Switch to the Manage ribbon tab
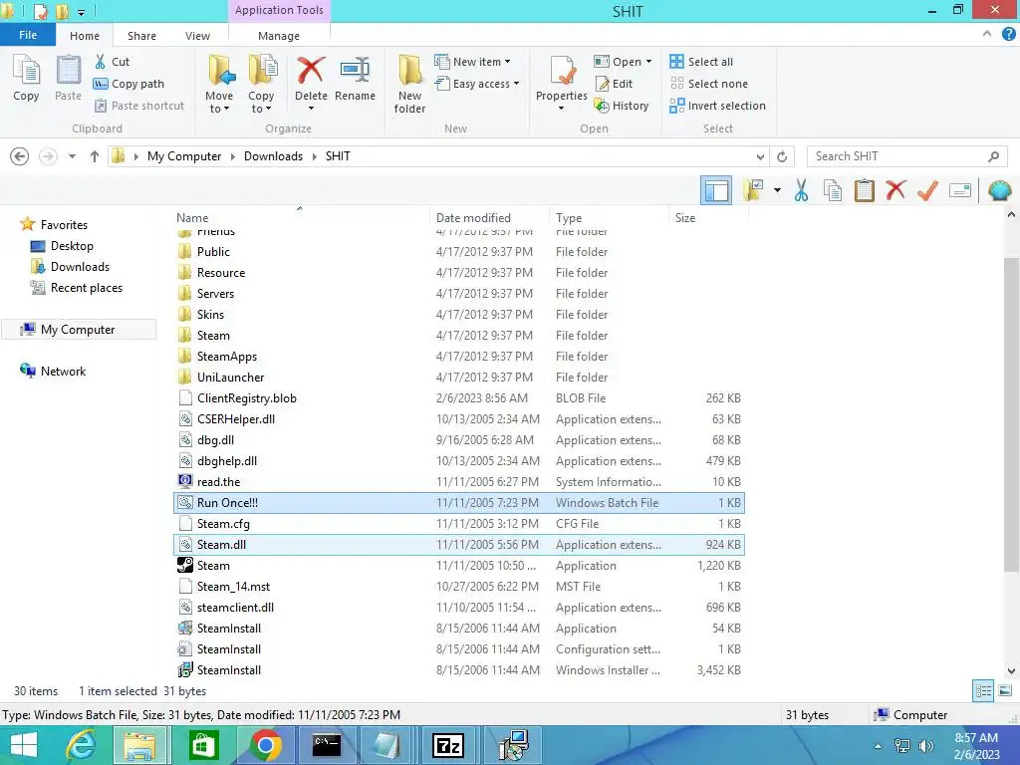Screen dimensions: 1020x765 click(279, 36)
